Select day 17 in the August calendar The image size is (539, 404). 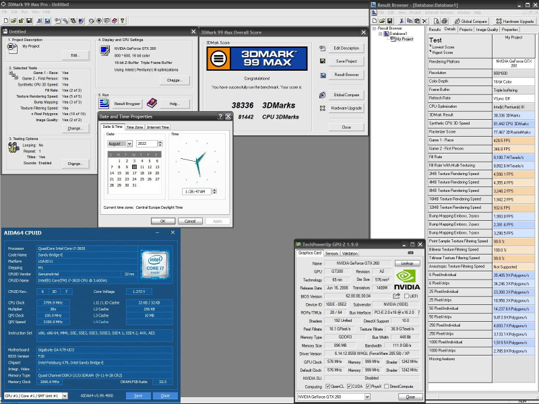pos(134,173)
